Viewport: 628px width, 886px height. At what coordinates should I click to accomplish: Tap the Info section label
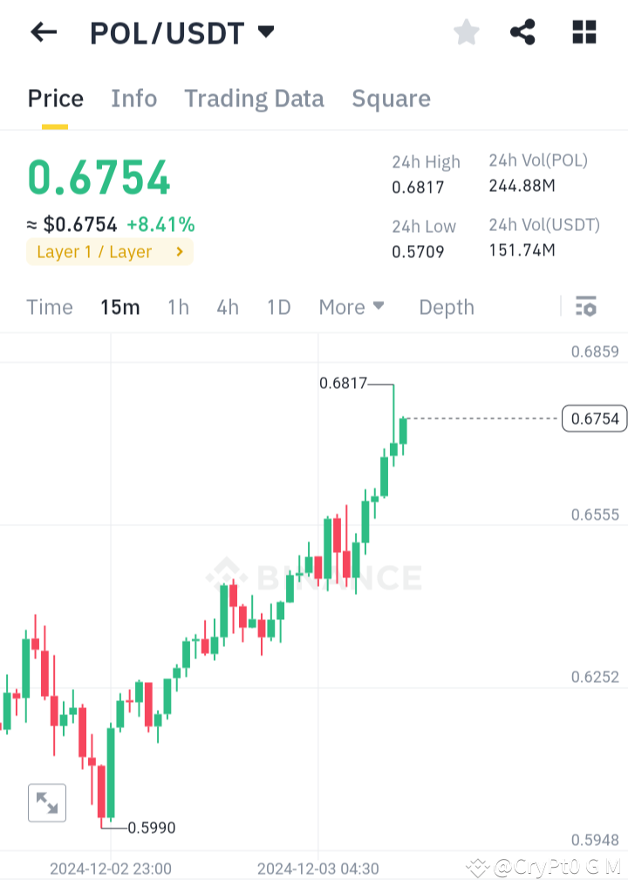click(x=133, y=99)
